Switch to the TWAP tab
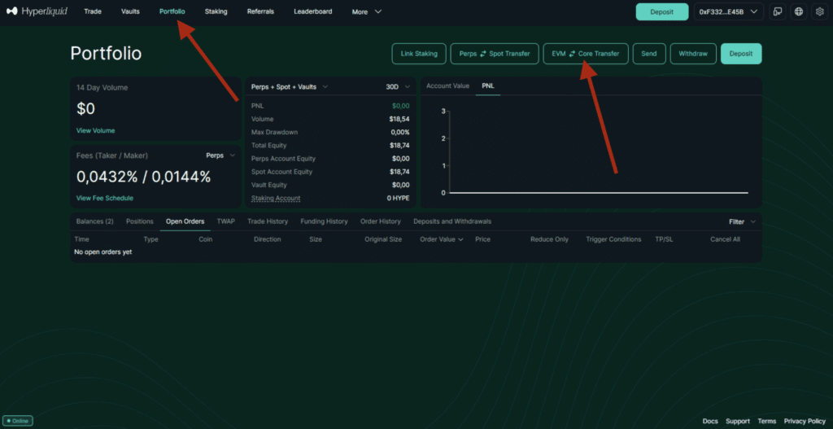Viewport: 833px width, 429px height. (x=226, y=221)
